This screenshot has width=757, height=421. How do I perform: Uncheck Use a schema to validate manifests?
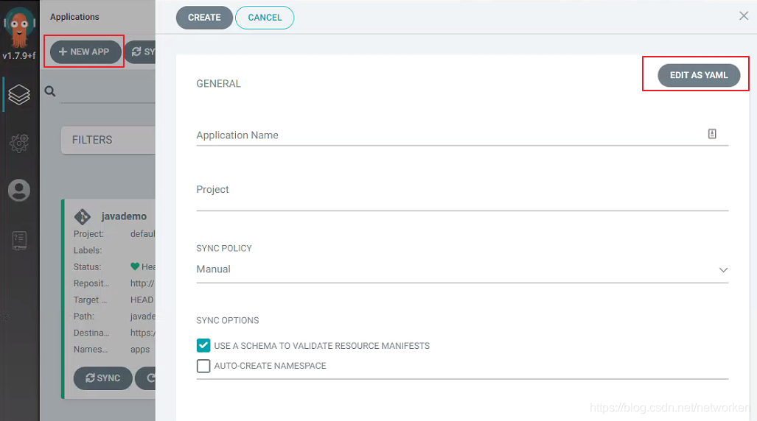pos(203,345)
